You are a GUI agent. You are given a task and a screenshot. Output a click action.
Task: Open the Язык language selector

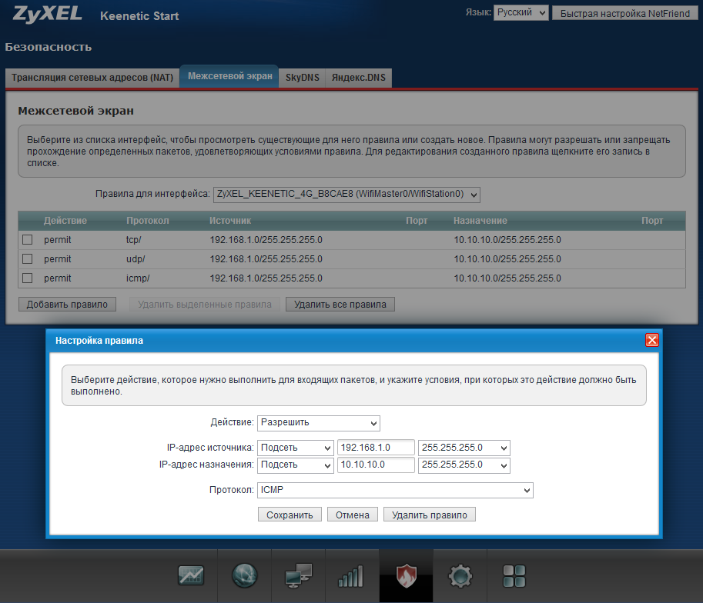(x=521, y=13)
